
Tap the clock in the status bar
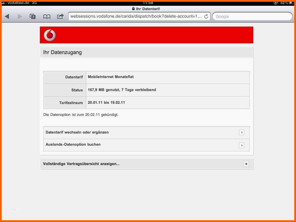pyautogui.click(x=148, y=3)
